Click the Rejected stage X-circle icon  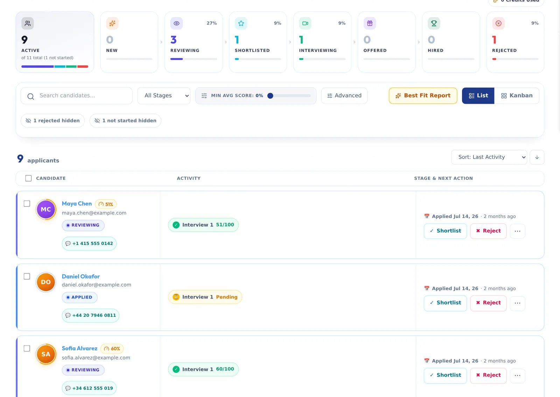(498, 23)
